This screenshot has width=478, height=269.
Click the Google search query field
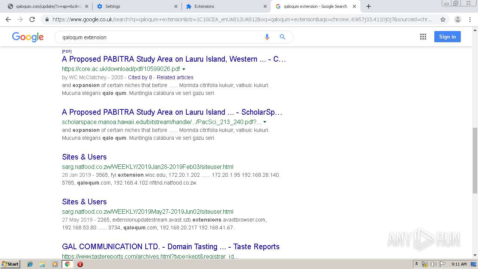(x=161, y=37)
